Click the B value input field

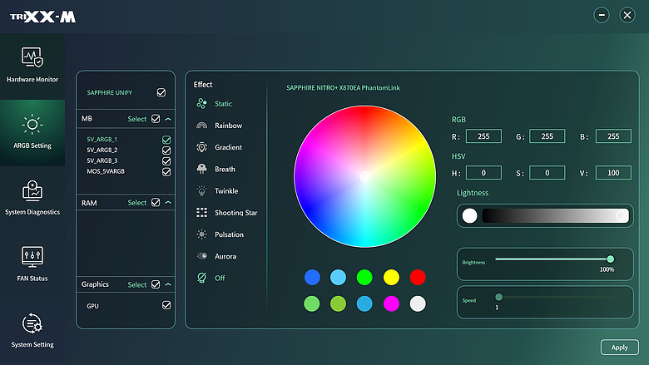(613, 136)
